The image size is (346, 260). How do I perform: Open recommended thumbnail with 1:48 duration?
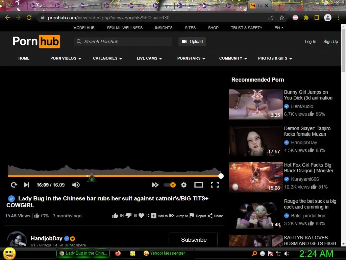pyautogui.click(x=256, y=214)
